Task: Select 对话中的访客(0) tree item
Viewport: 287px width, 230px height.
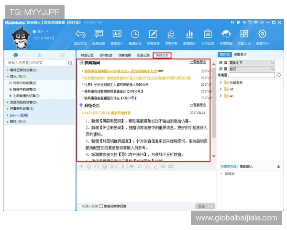Action: click(x=24, y=83)
